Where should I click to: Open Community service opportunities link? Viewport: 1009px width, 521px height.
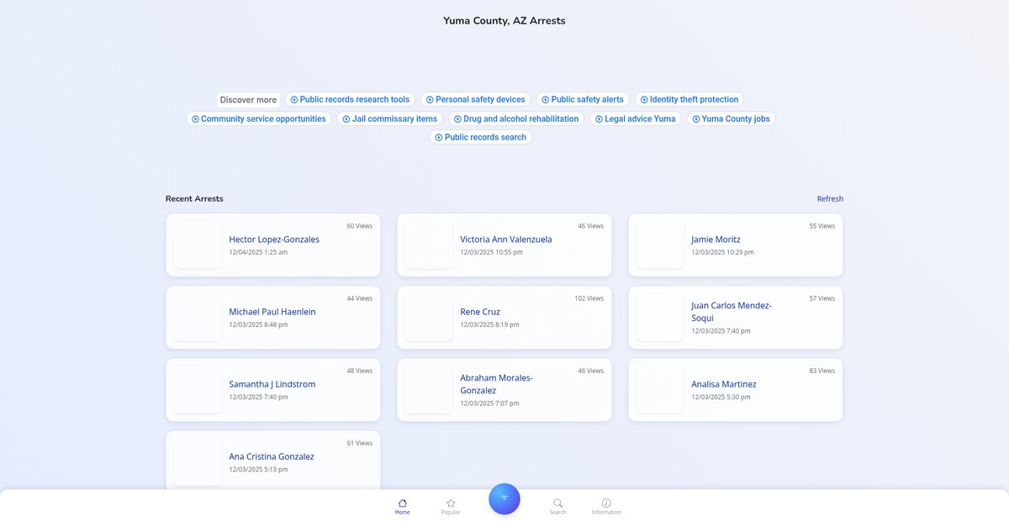(258, 118)
